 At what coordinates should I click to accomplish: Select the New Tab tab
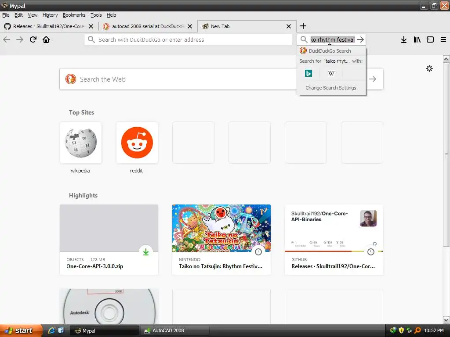click(247, 26)
